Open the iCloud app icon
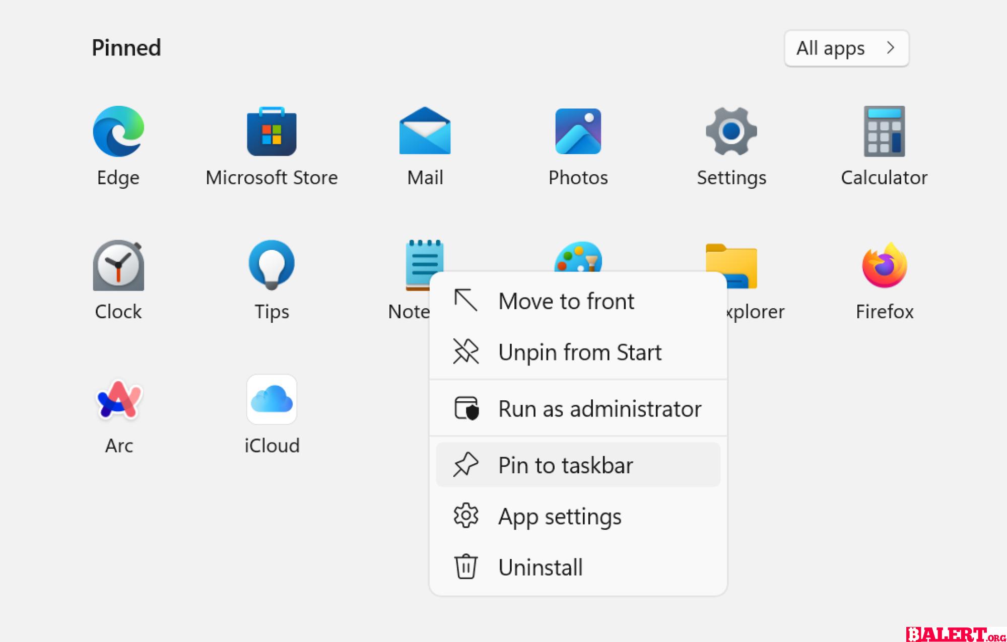1007x642 pixels. [272, 399]
